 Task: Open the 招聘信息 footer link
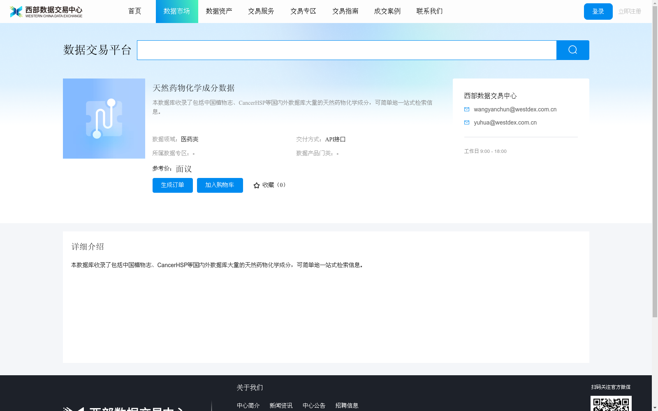point(347,406)
